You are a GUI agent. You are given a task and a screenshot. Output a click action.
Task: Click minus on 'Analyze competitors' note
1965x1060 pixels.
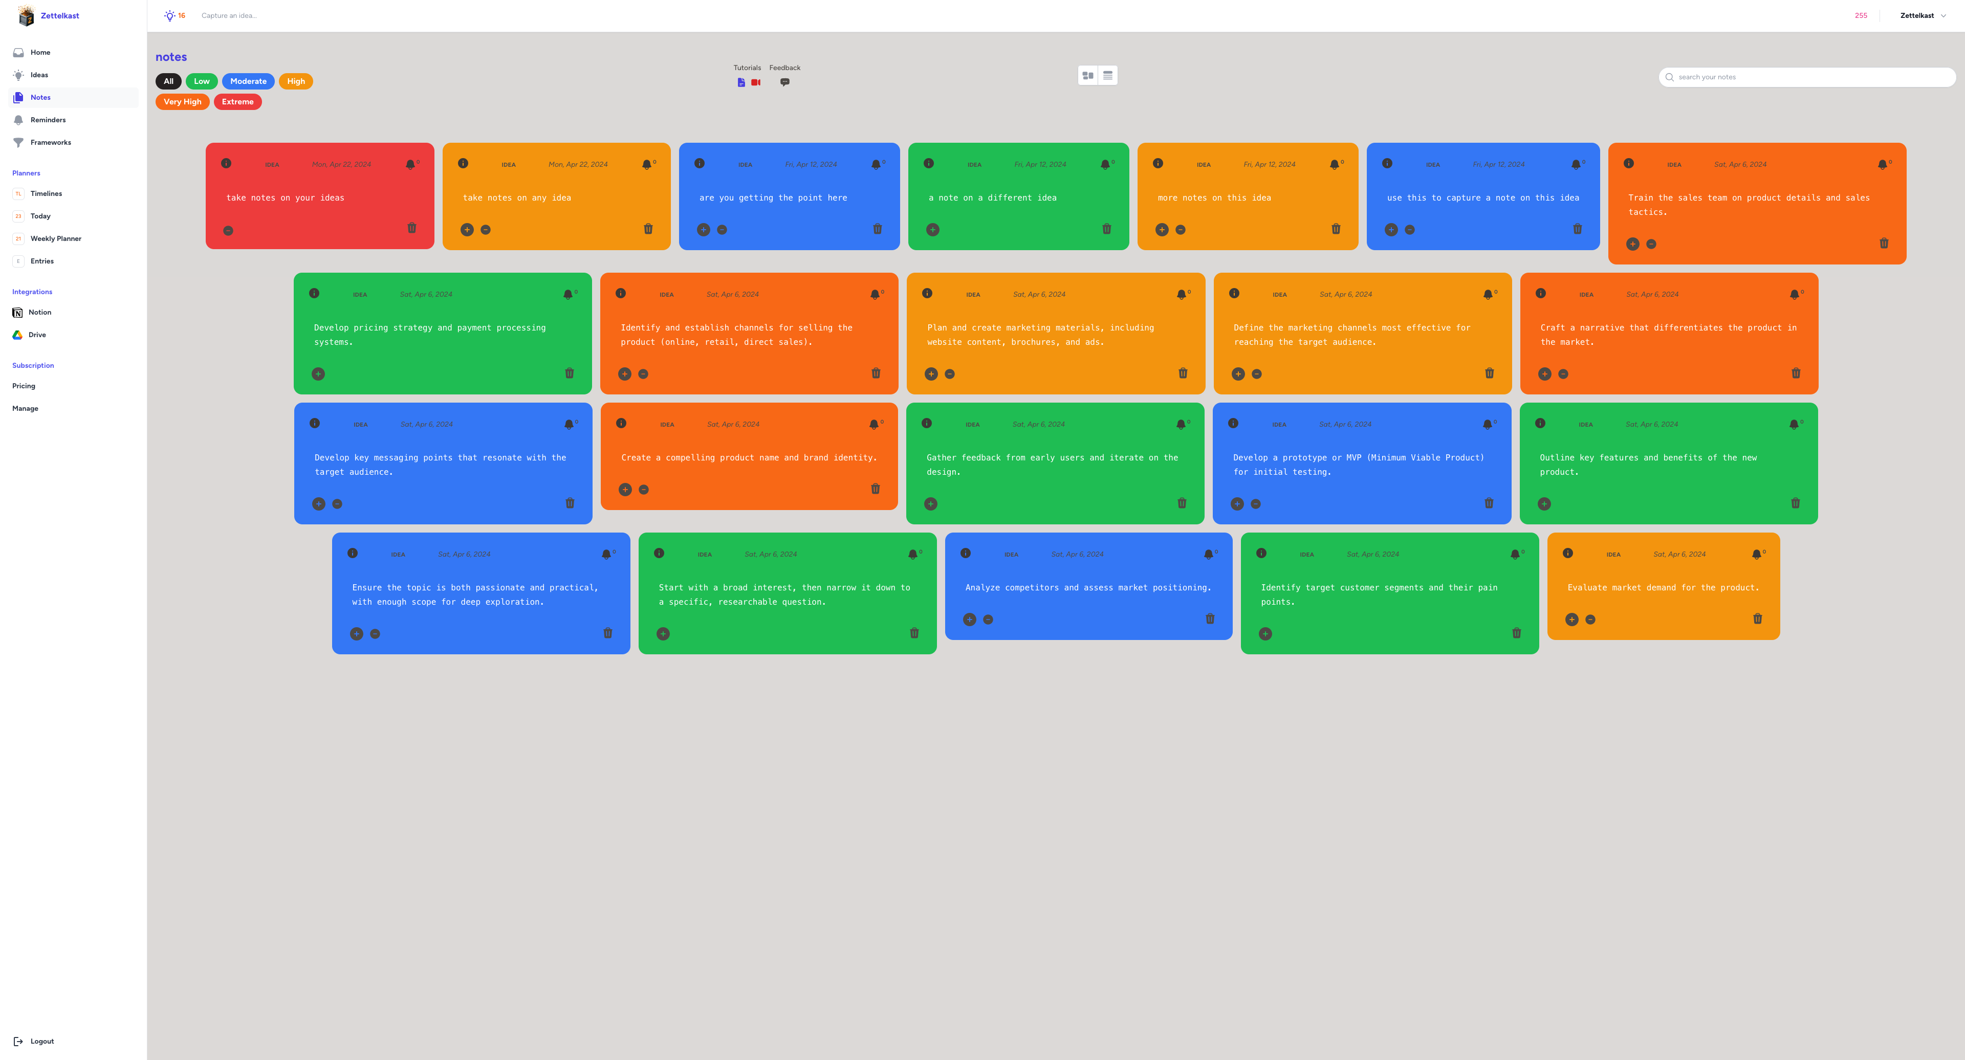click(989, 620)
